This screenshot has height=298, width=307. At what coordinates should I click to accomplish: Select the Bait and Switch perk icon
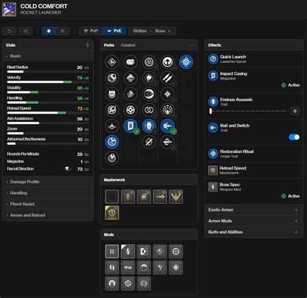168,126
